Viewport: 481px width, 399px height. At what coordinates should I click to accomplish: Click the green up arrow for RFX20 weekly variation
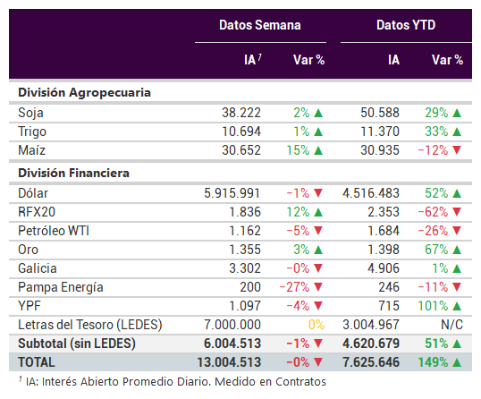click(x=318, y=212)
